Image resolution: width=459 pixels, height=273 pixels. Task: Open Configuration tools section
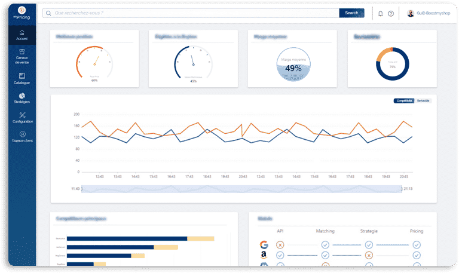[x=23, y=117]
